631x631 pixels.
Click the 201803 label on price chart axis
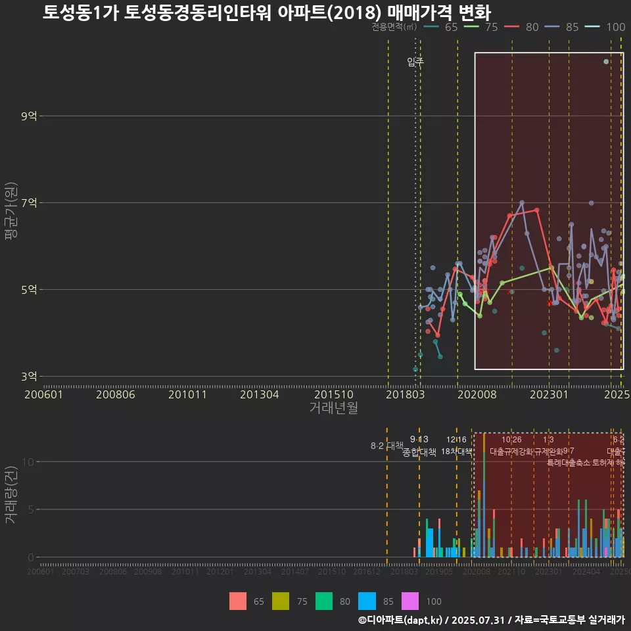click(406, 394)
